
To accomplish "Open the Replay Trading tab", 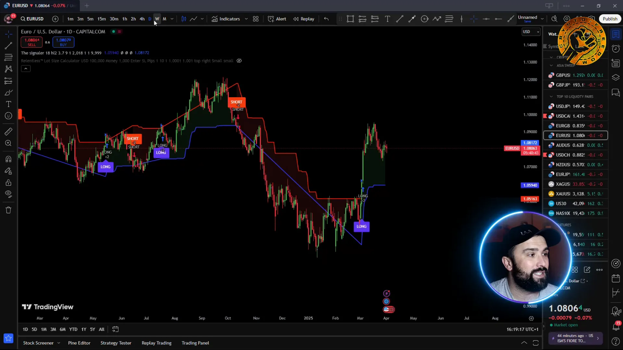I will coord(156,343).
